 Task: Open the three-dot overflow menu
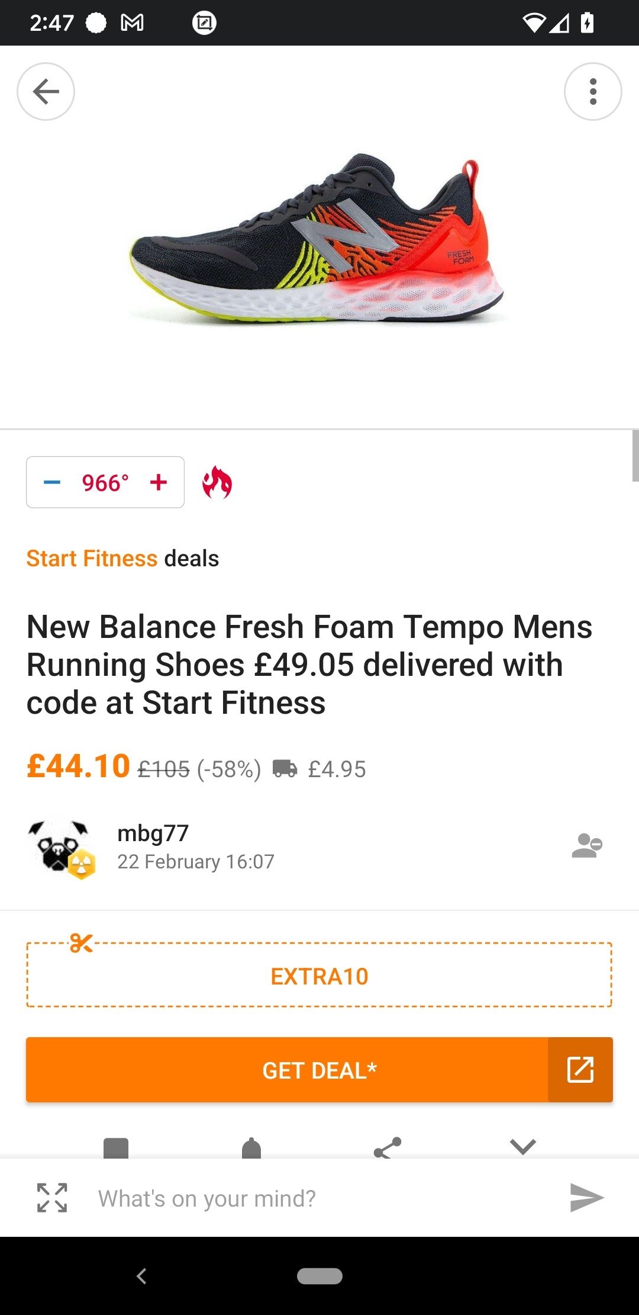(593, 92)
